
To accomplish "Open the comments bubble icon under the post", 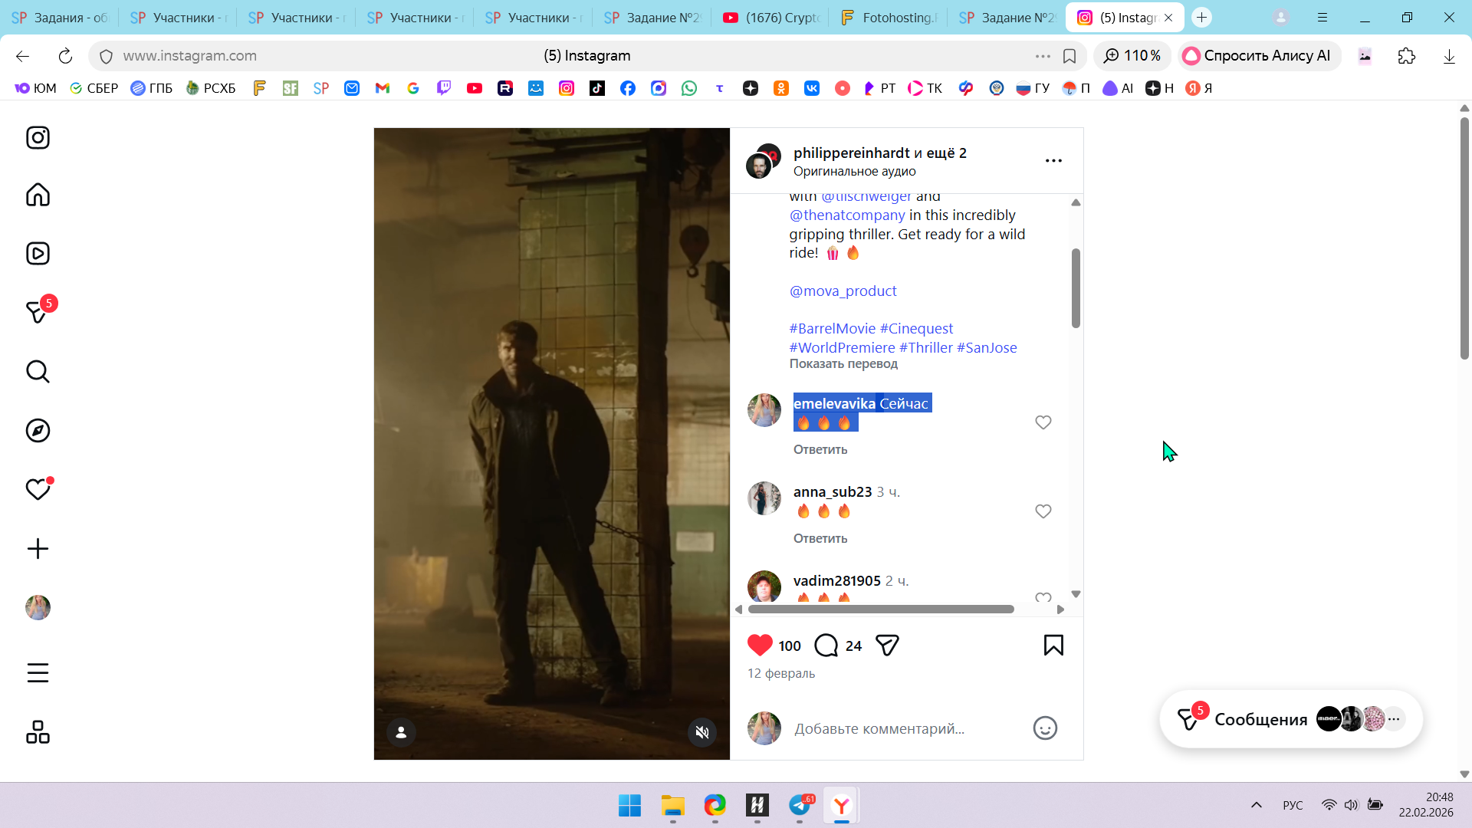I will [x=826, y=646].
